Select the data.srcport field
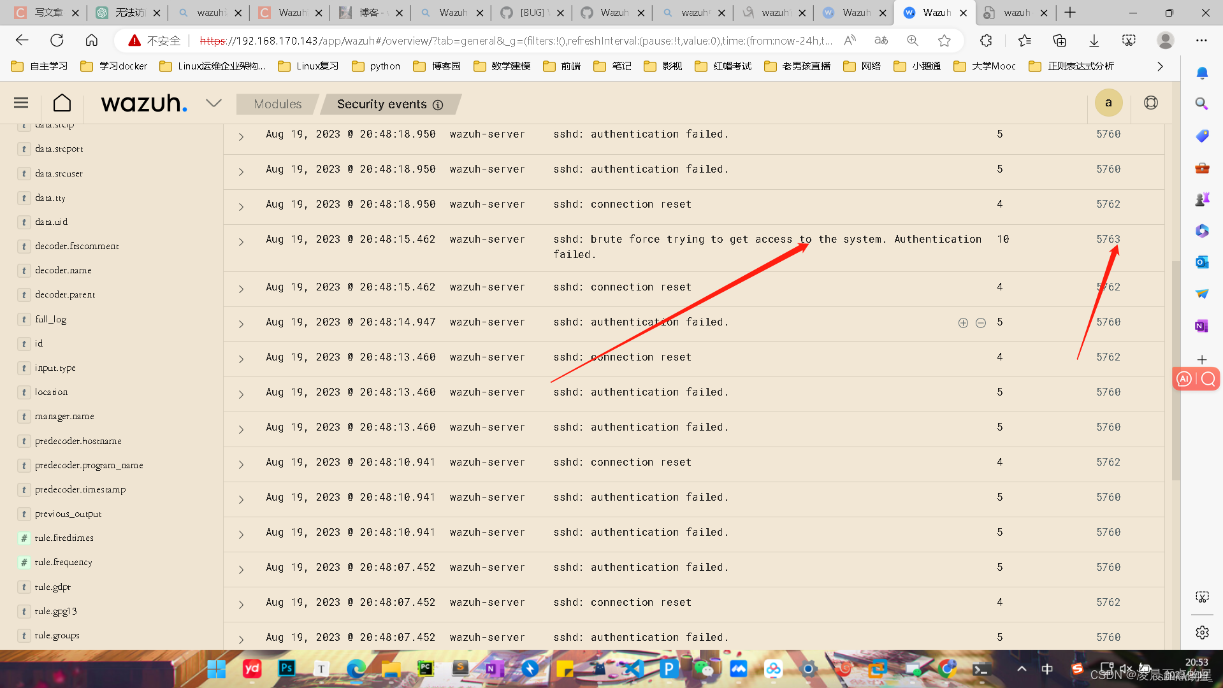The height and width of the screenshot is (688, 1223). [x=59, y=148]
